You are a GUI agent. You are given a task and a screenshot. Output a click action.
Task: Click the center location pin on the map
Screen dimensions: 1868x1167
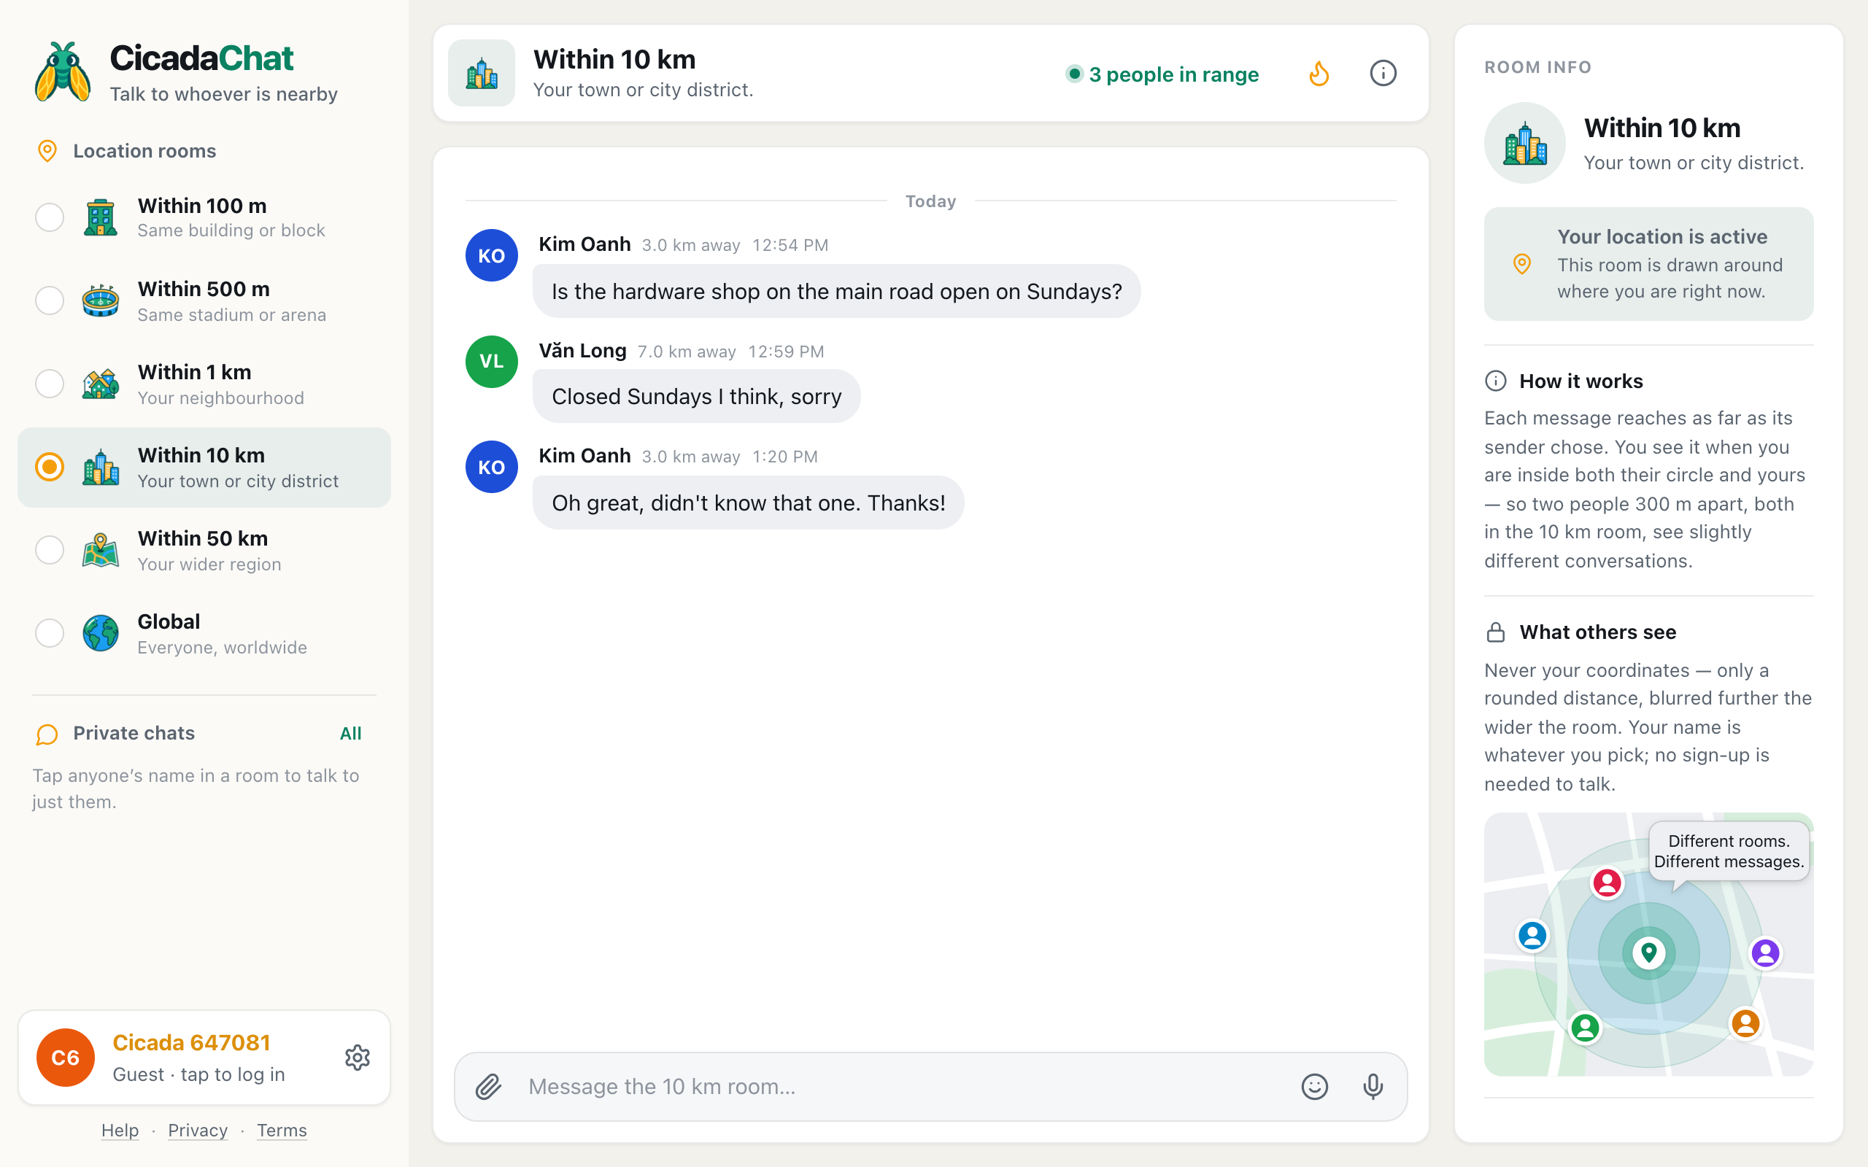pyautogui.click(x=1649, y=953)
